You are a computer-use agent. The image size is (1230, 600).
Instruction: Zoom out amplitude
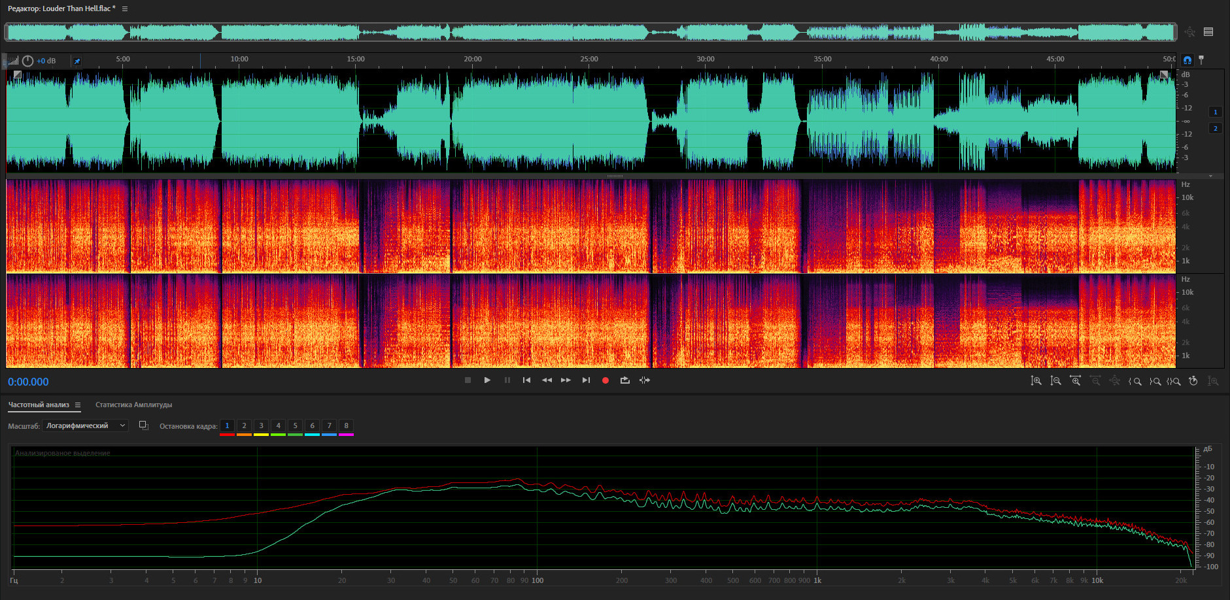coord(1055,381)
